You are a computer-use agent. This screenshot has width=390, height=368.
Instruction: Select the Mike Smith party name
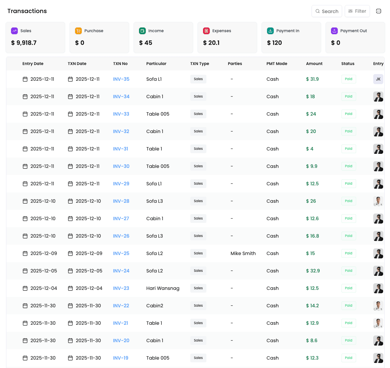coord(243,253)
